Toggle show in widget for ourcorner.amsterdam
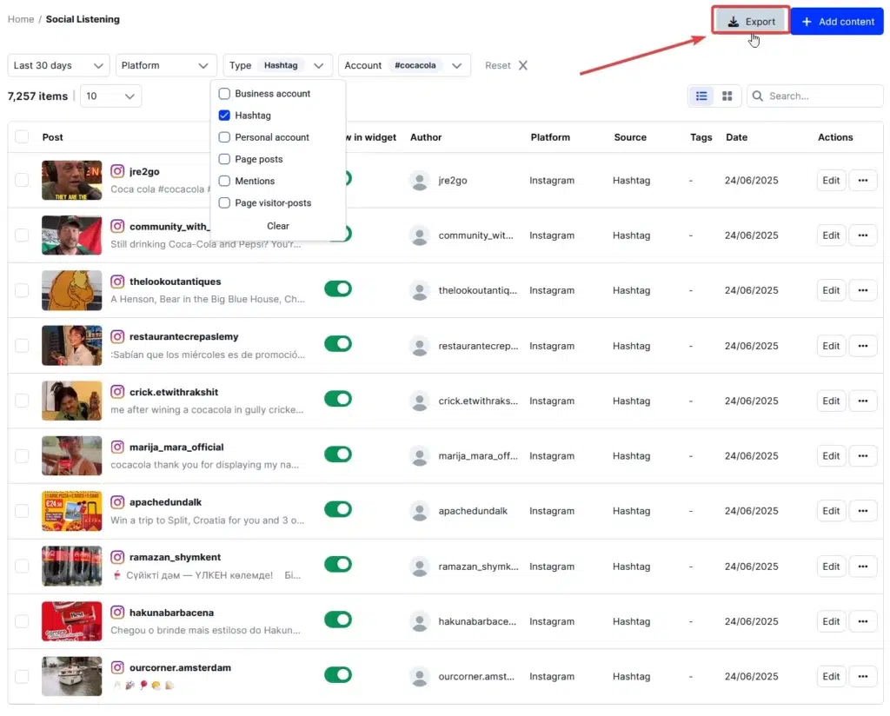The height and width of the screenshot is (716, 890). click(x=338, y=674)
